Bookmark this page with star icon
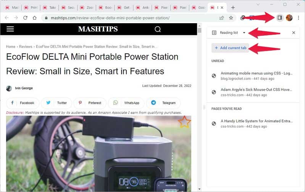 pyautogui.click(x=231, y=18)
